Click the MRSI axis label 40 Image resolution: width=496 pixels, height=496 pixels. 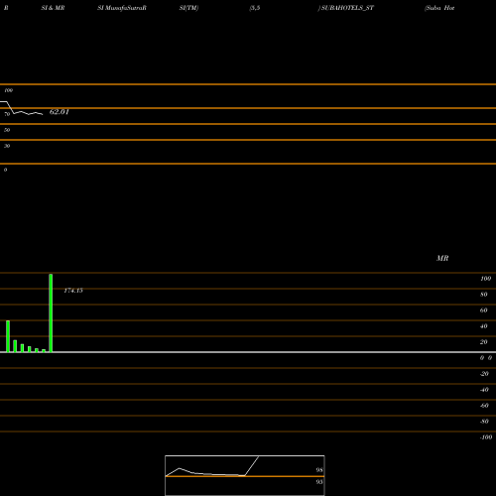tap(484, 326)
